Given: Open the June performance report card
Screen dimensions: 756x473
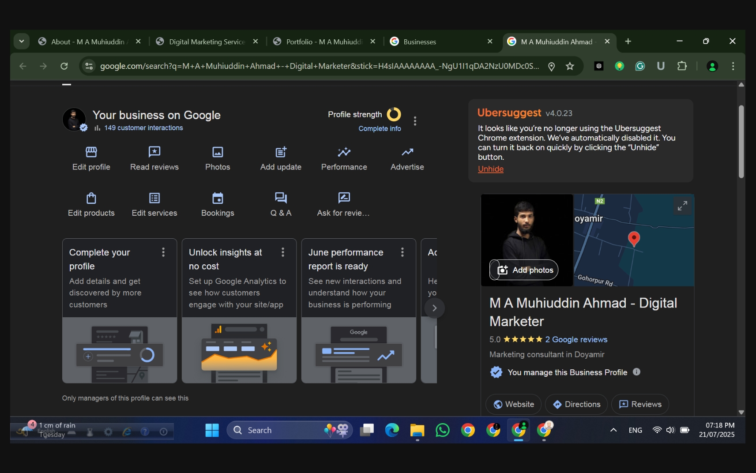Looking at the screenshot, I should pos(358,311).
